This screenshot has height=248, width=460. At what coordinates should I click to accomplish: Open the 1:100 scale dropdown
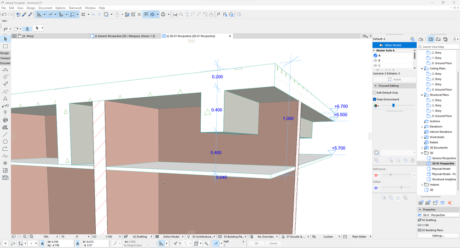(x=110, y=236)
